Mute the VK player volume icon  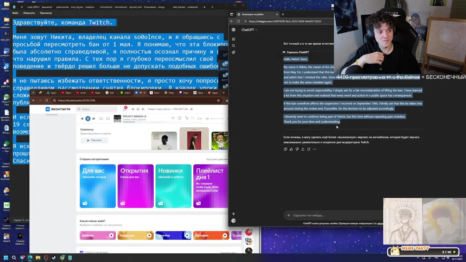tap(207, 119)
